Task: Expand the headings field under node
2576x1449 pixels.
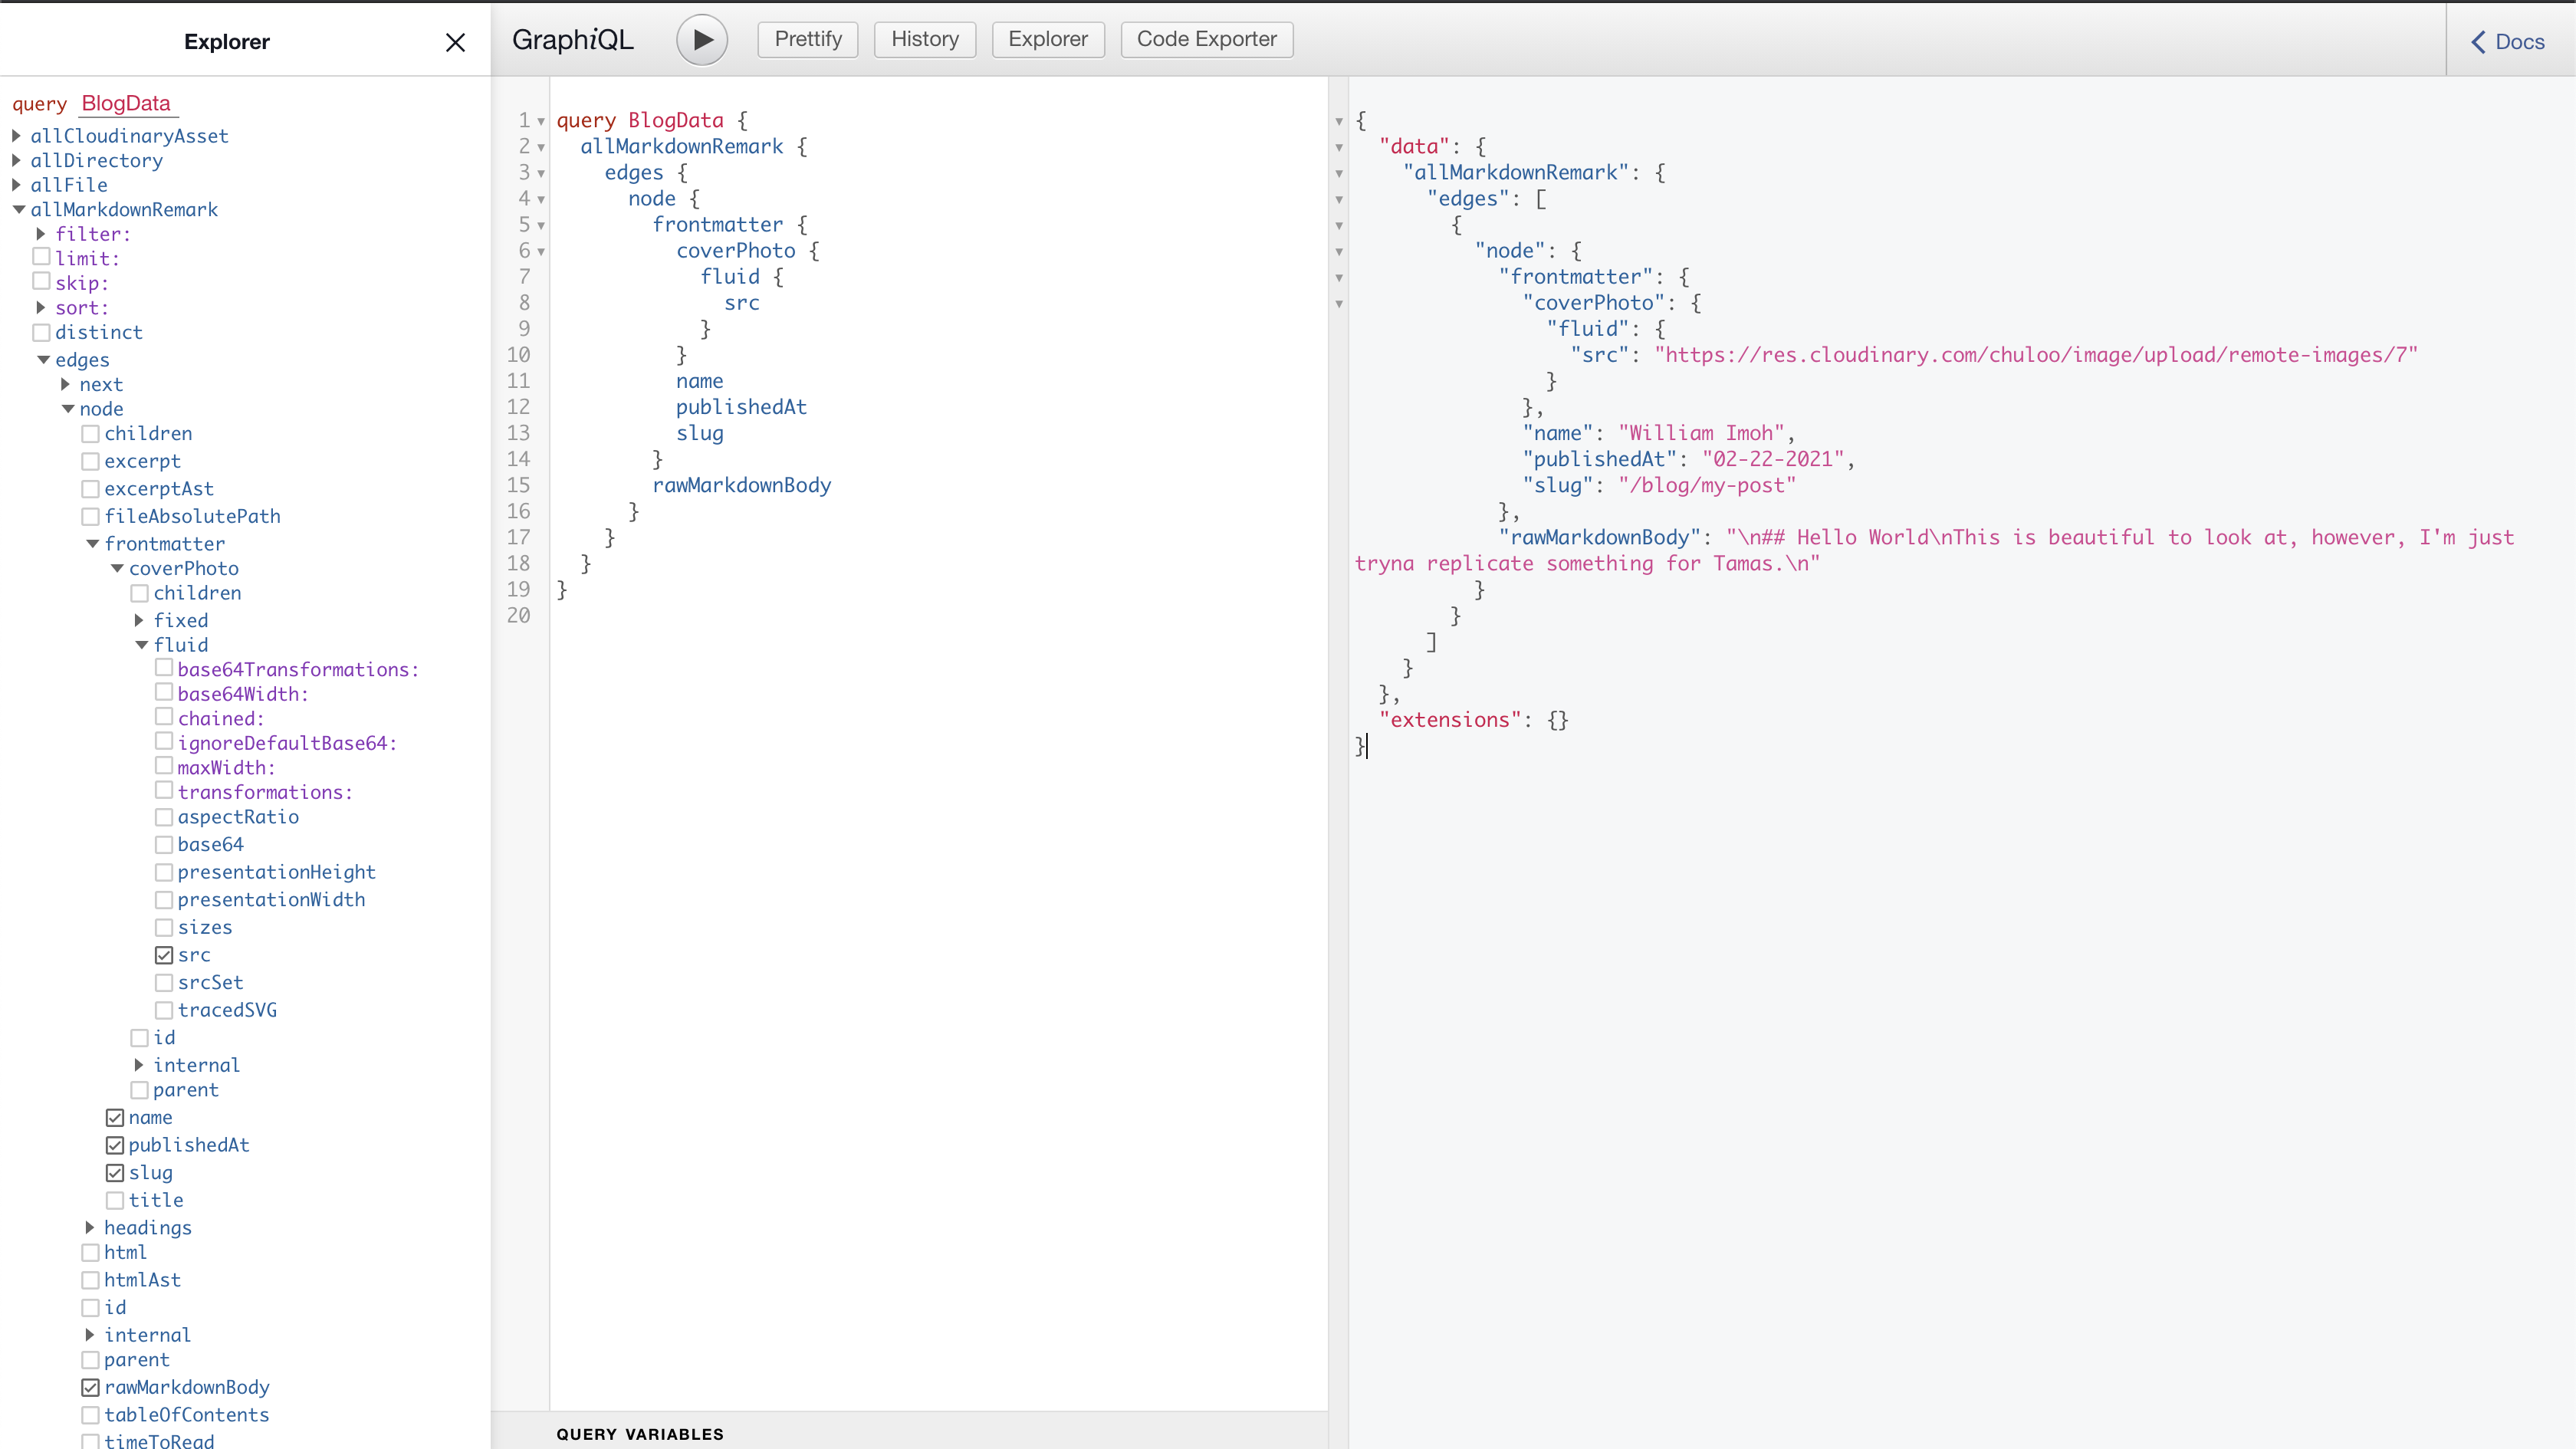Action: 89,1227
